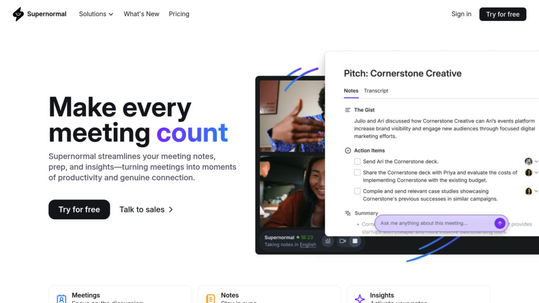Toggle the video camera icon in recorder

click(x=342, y=241)
